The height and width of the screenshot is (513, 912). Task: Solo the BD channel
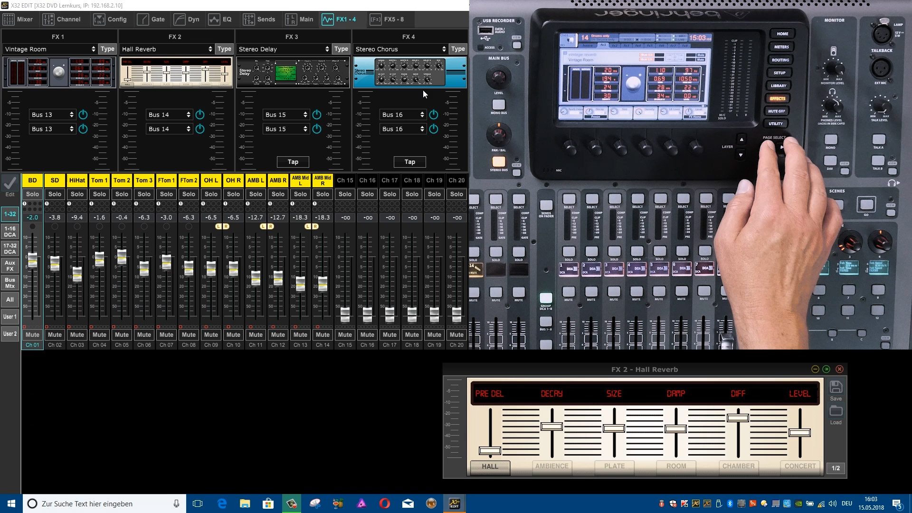[x=32, y=194]
